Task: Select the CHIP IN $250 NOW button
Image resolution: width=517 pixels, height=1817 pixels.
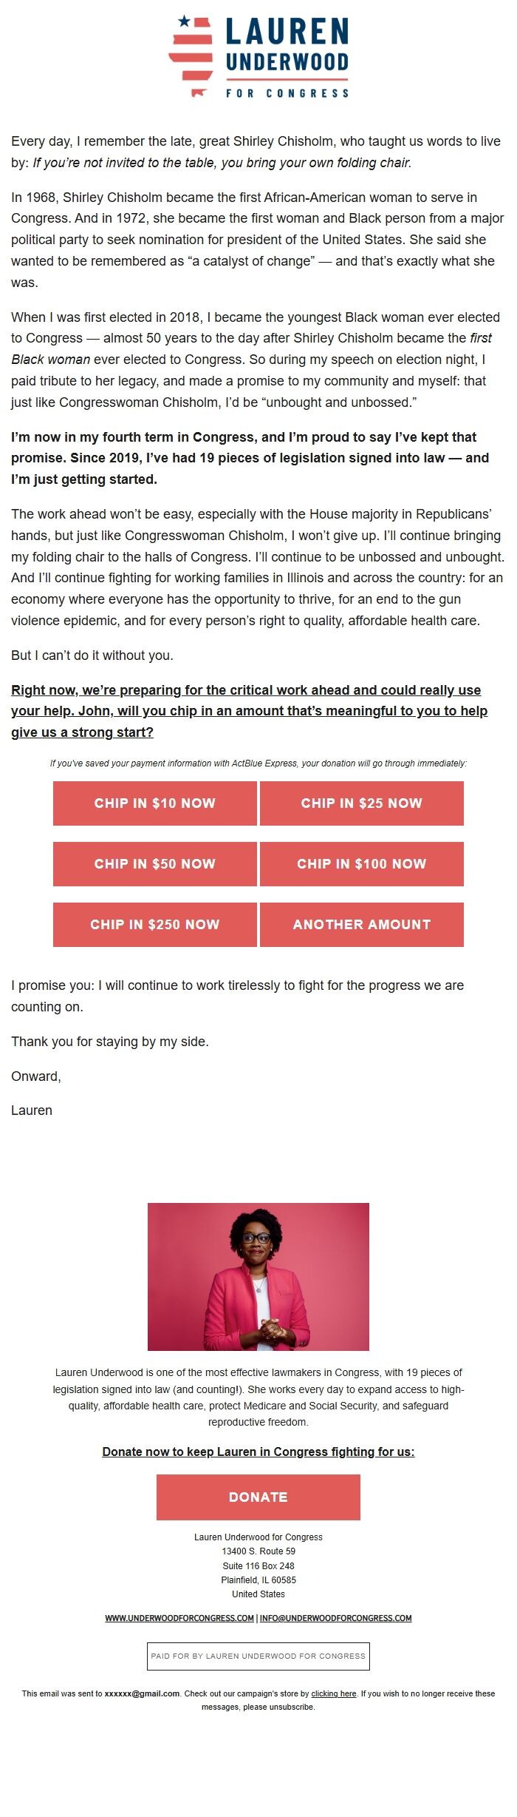Action: pos(154,924)
